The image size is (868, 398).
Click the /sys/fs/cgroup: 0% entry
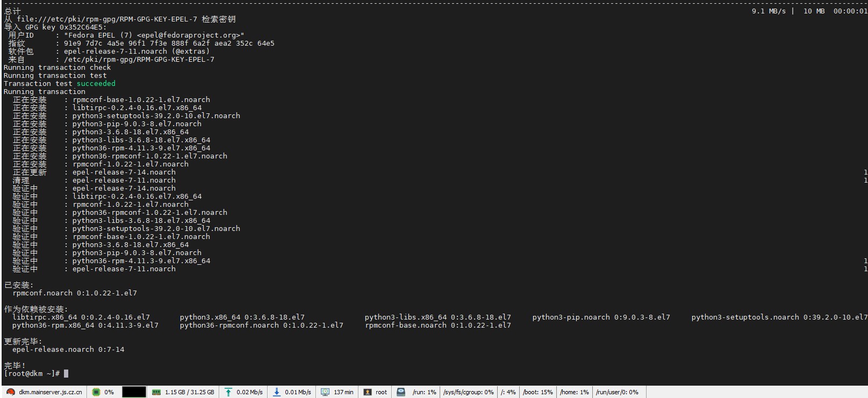point(469,392)
